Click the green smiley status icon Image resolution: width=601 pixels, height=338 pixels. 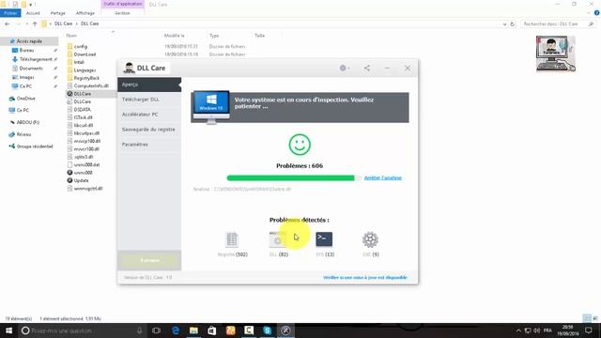[300, 145]
